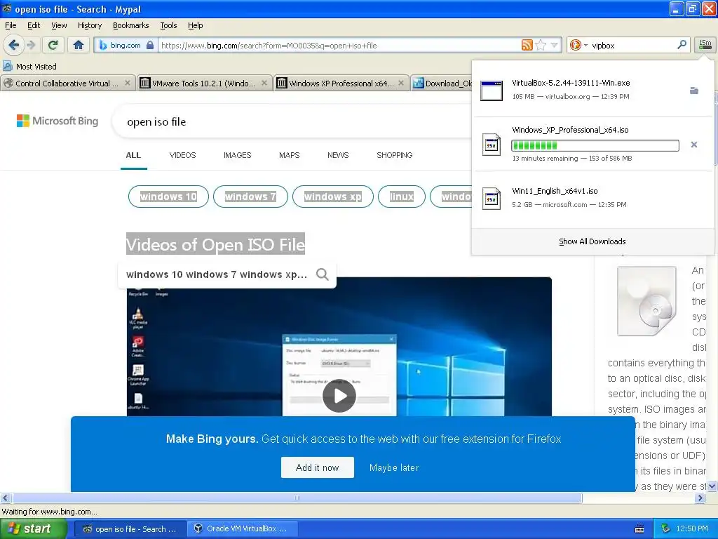
Task: Click the forward navigation arrow
Action: (x=31, y=45)
